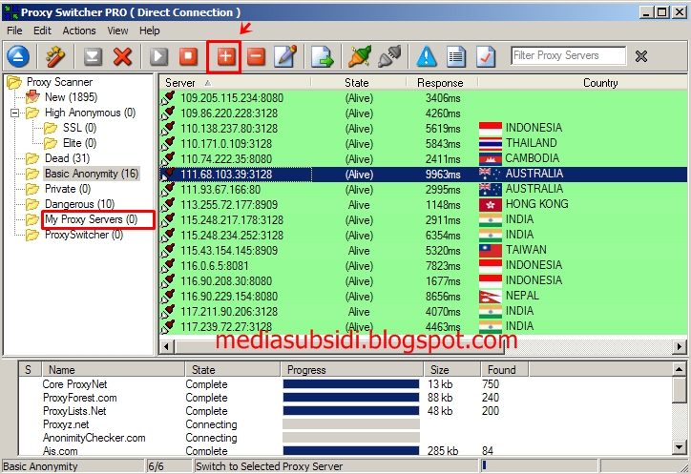Image resolution: width=691 pixels, height=474 pixels.
Task: Click the gray download-arrow toolbar icon
Action: click(x=93, y=56)
